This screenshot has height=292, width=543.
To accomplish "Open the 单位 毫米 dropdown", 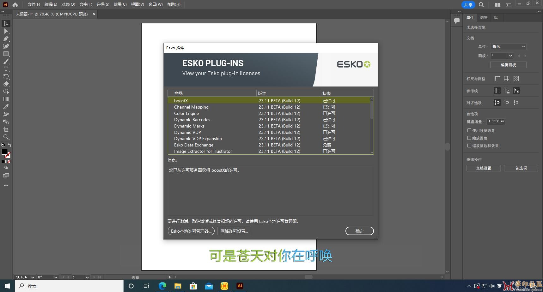I will 508,46.
